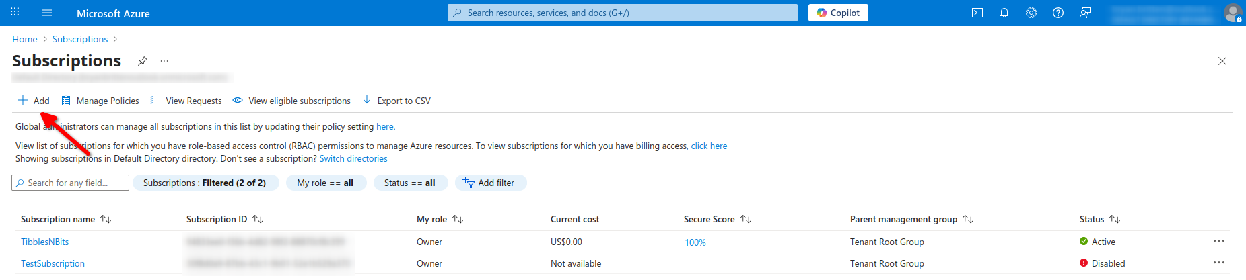Click TibblesNBits Tenant Root Group cell
Screen dimensions: 1246x280
(x=887, y=242)
